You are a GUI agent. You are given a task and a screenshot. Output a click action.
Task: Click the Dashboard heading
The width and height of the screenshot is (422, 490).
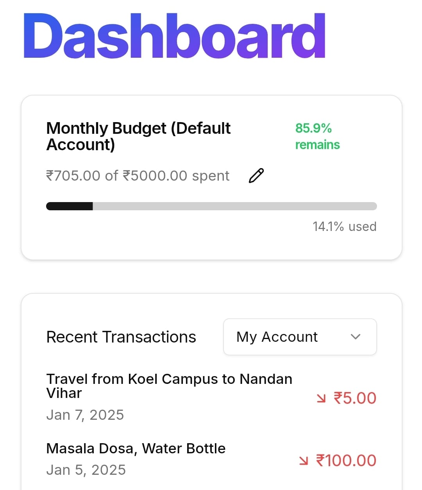[x=174, y=36]
